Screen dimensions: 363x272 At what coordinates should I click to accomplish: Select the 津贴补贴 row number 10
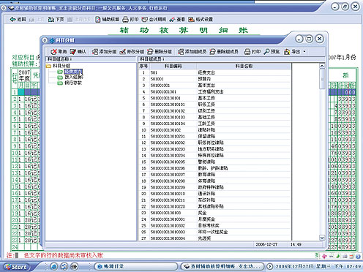214,130
